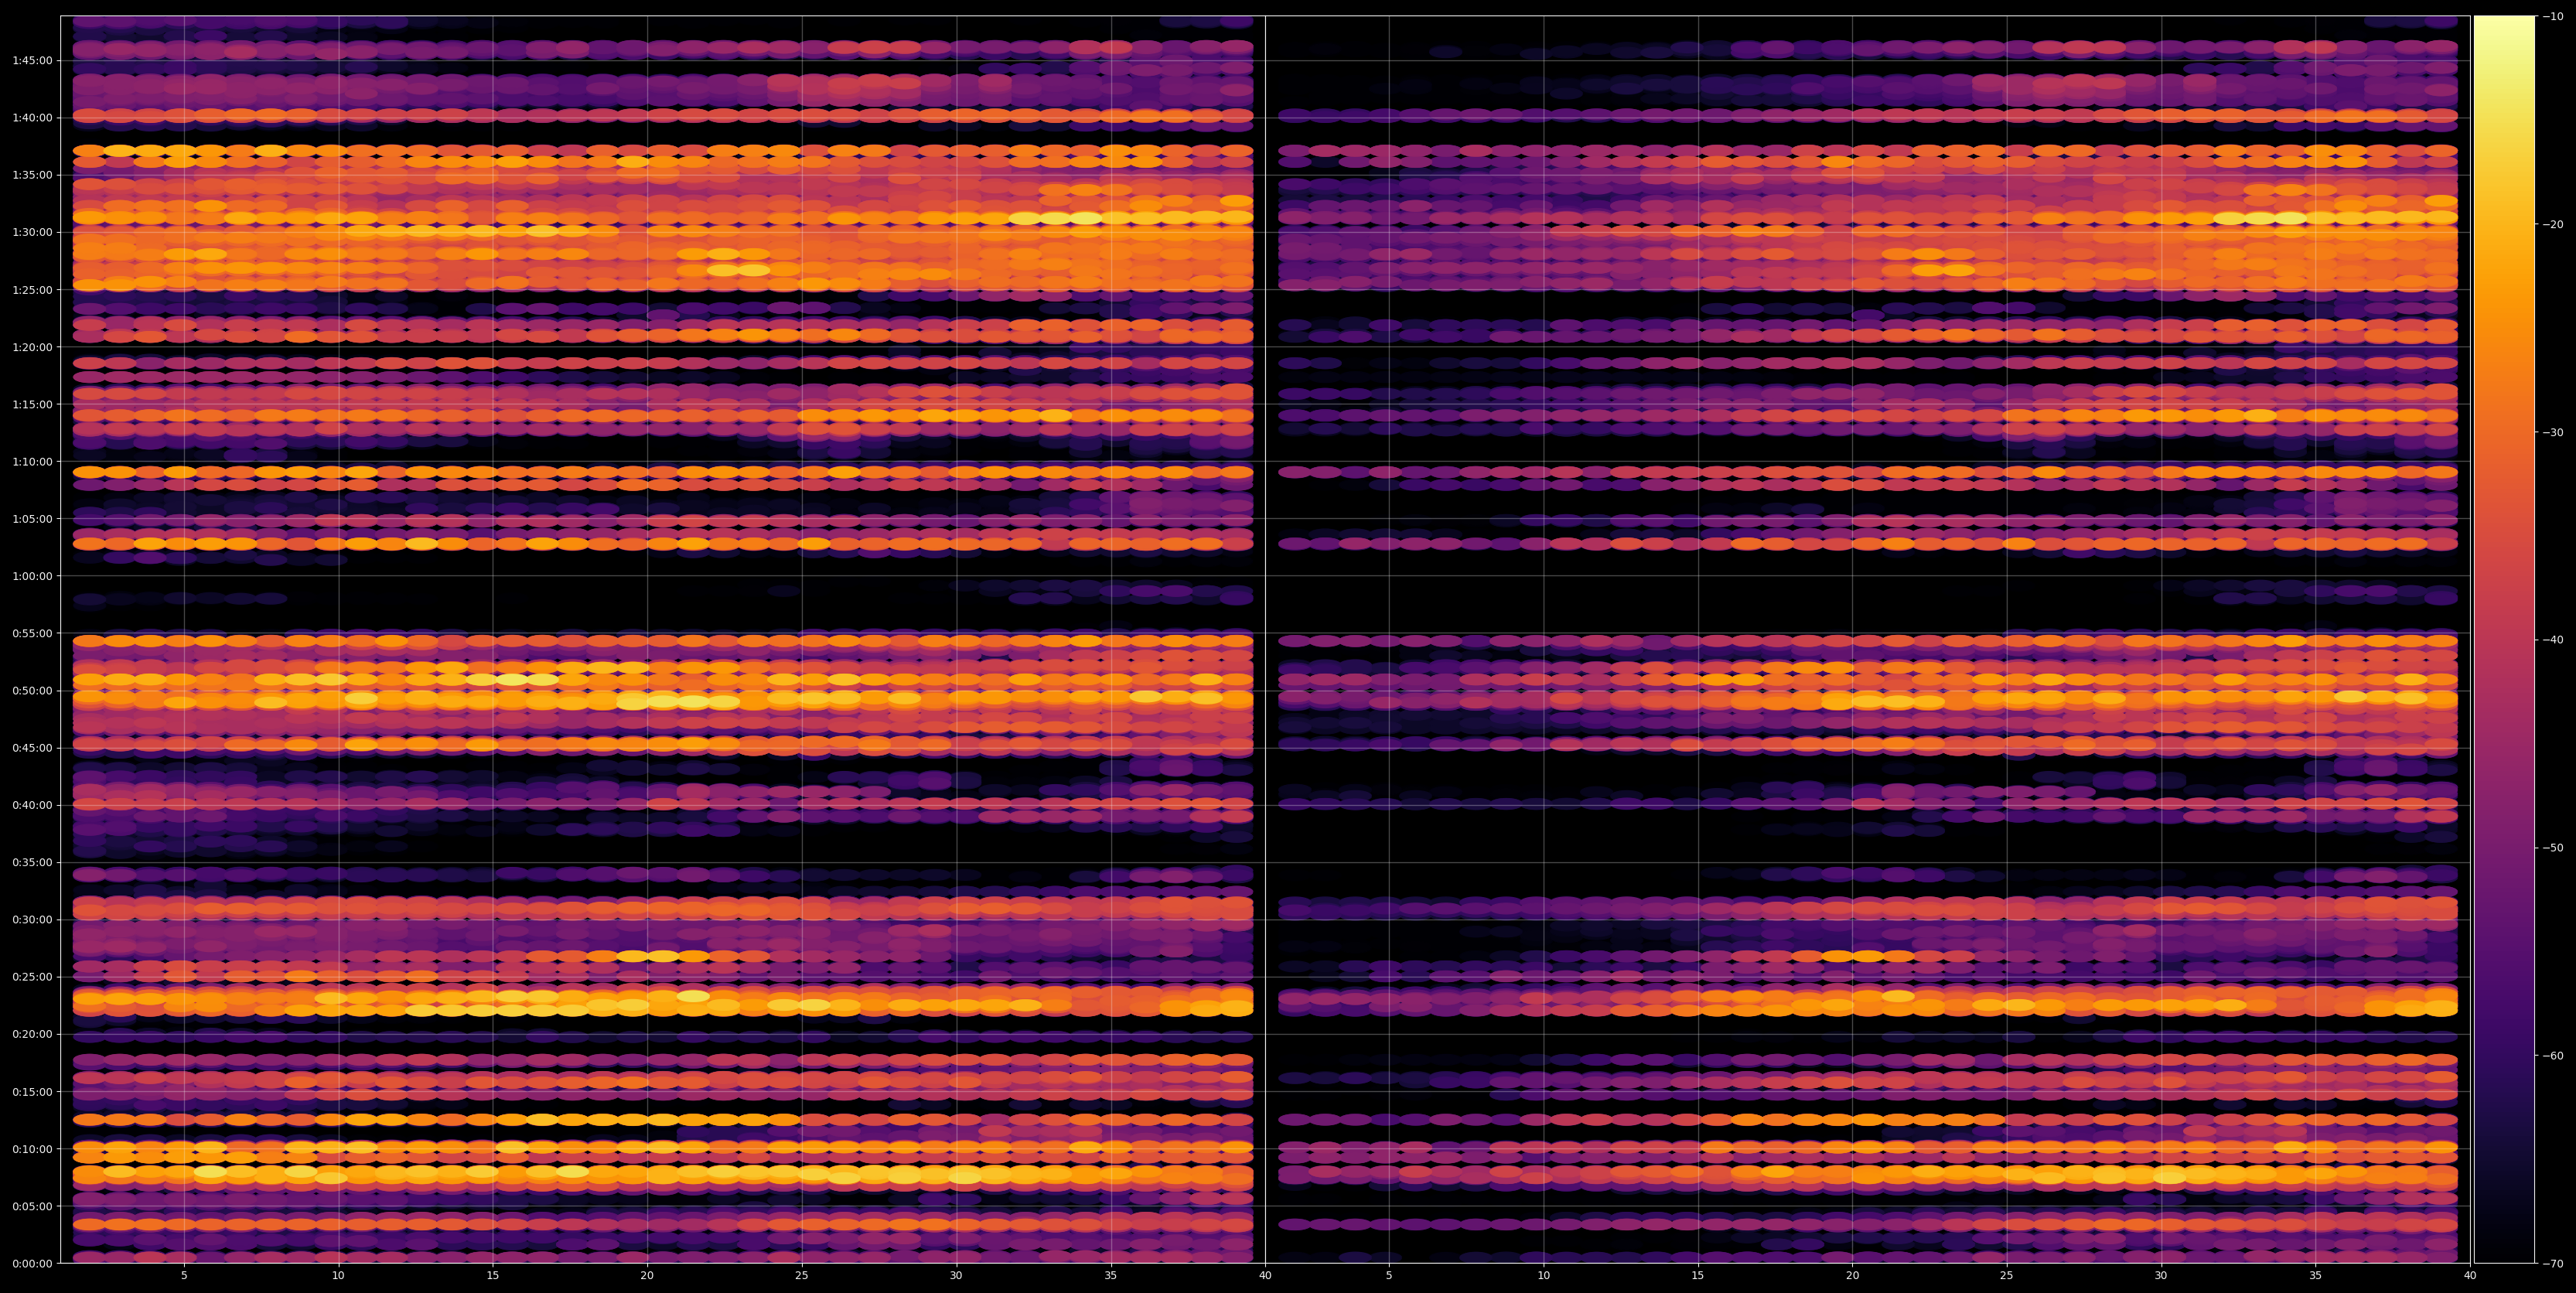Select the 0:35:00 y-axis tick label
The width and height of the screenshot is (2576, 1293).
click(x=32, y=862)
